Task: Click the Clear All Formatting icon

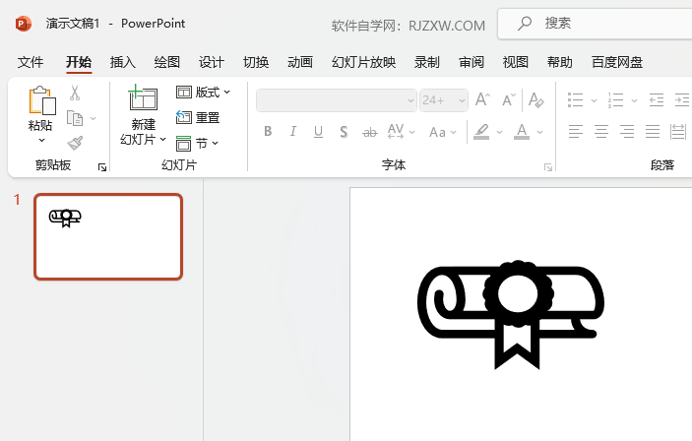Action: coord(535,99)
